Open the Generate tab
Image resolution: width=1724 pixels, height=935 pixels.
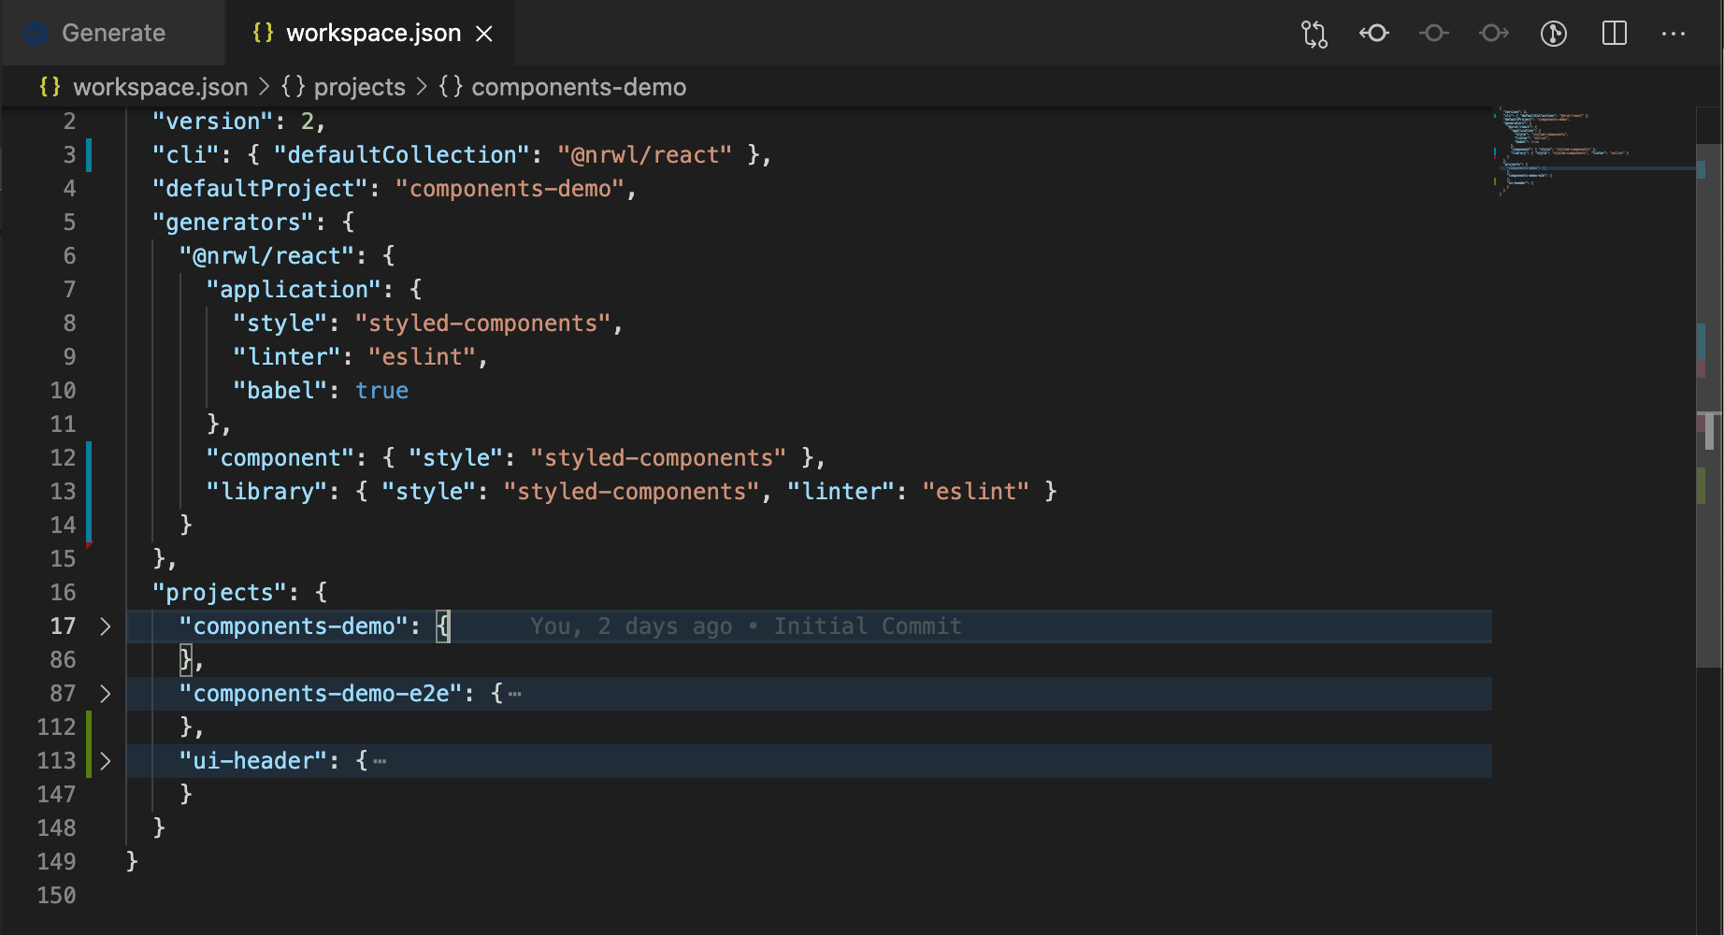coord(112,33)
